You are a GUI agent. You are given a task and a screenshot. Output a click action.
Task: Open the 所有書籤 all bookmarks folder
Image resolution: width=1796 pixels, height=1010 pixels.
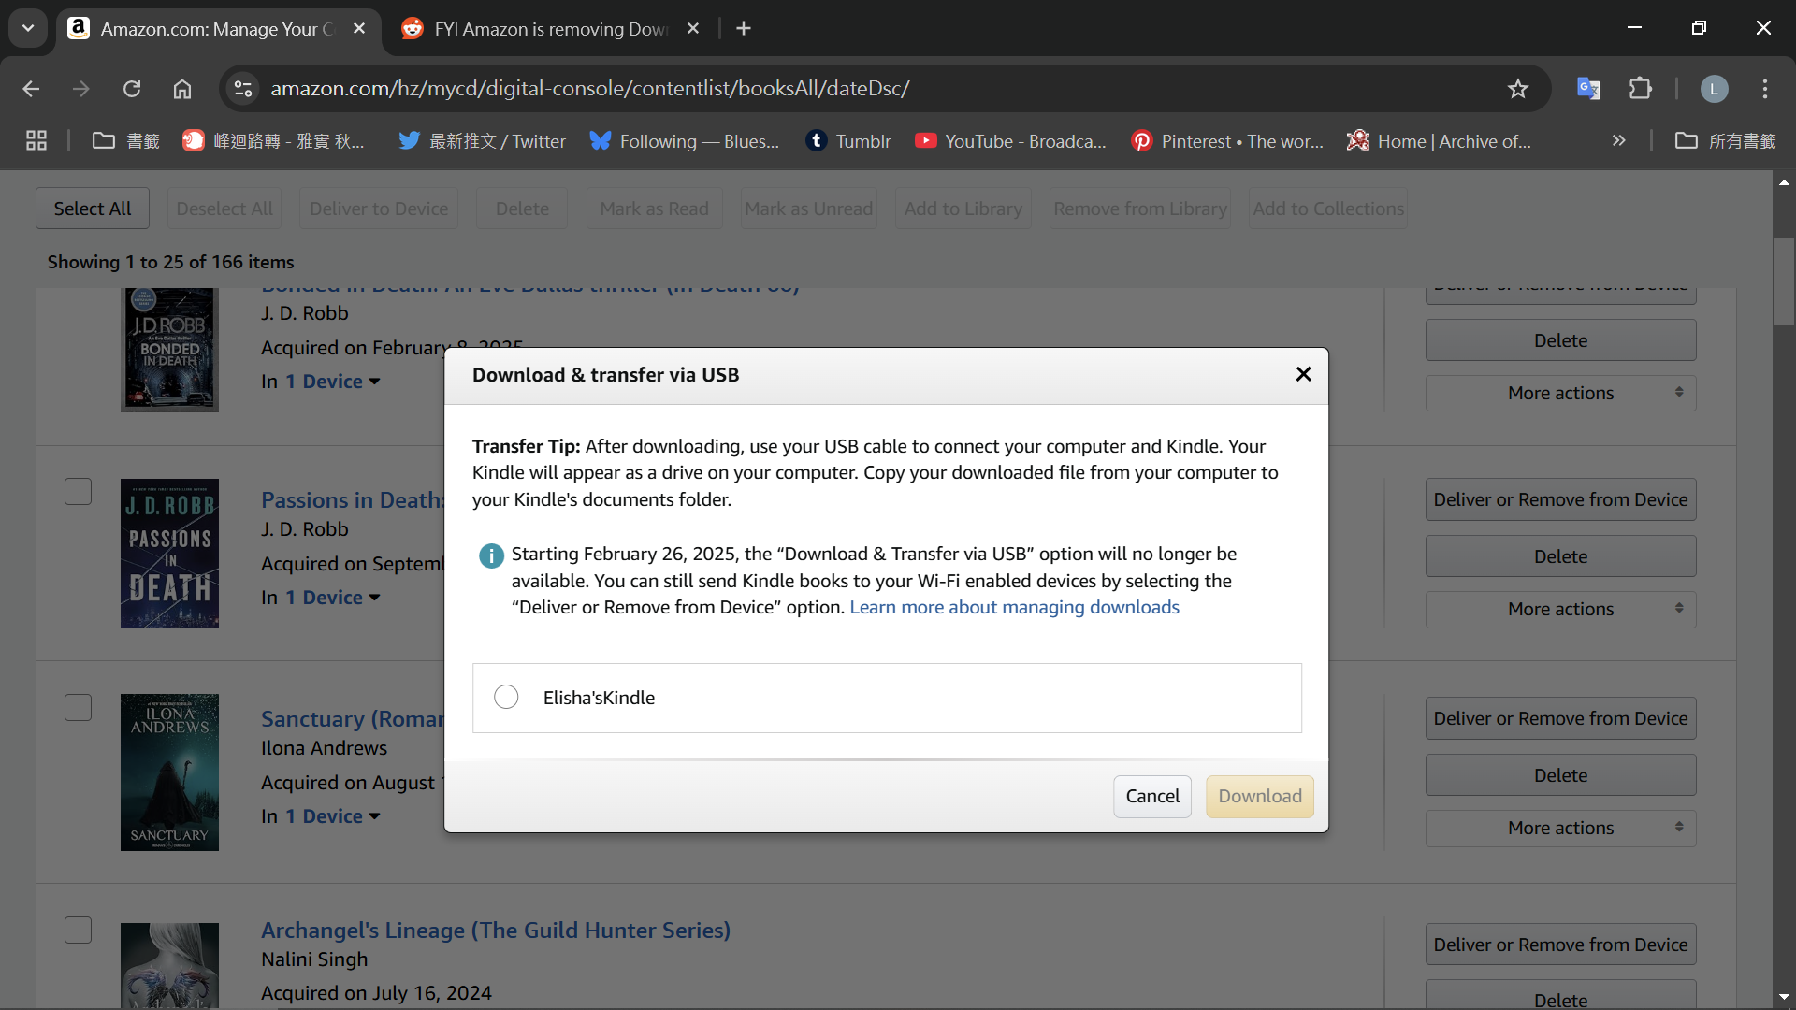click(1726, 141)
